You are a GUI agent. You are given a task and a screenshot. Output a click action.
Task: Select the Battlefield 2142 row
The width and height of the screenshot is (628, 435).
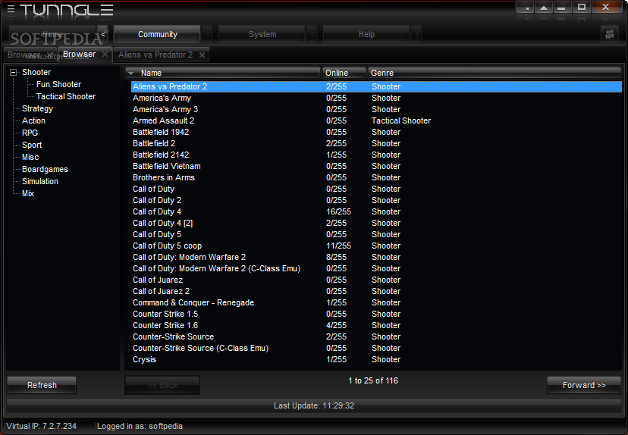point(376,155)
